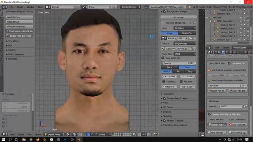The height and width of the screenshot is (142, 253).
Task: Select the Crop framing option
Action: [190, 71]
